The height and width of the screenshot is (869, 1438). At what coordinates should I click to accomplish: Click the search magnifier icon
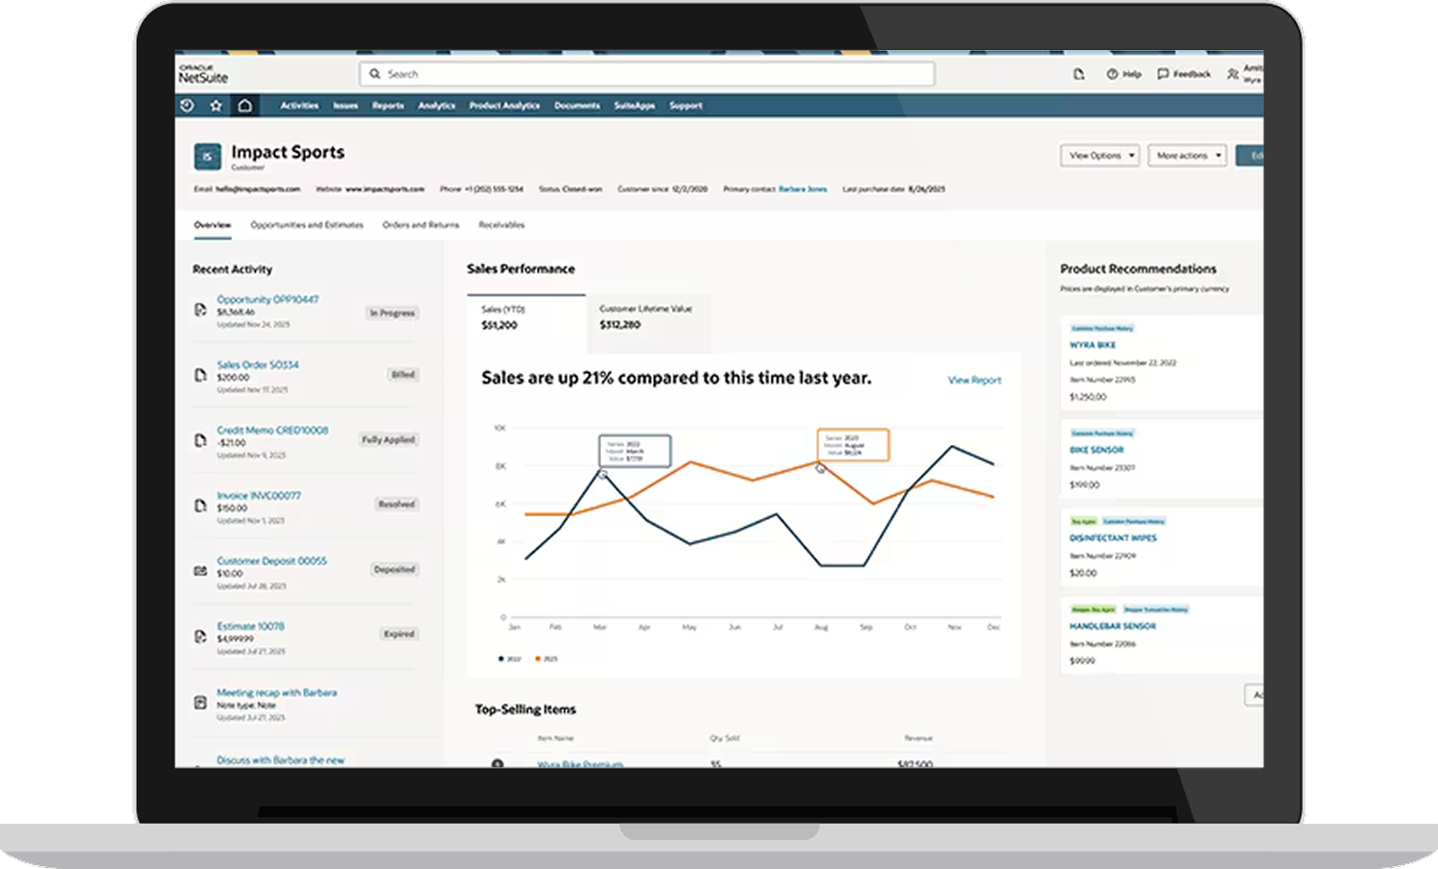pos(375,74)
